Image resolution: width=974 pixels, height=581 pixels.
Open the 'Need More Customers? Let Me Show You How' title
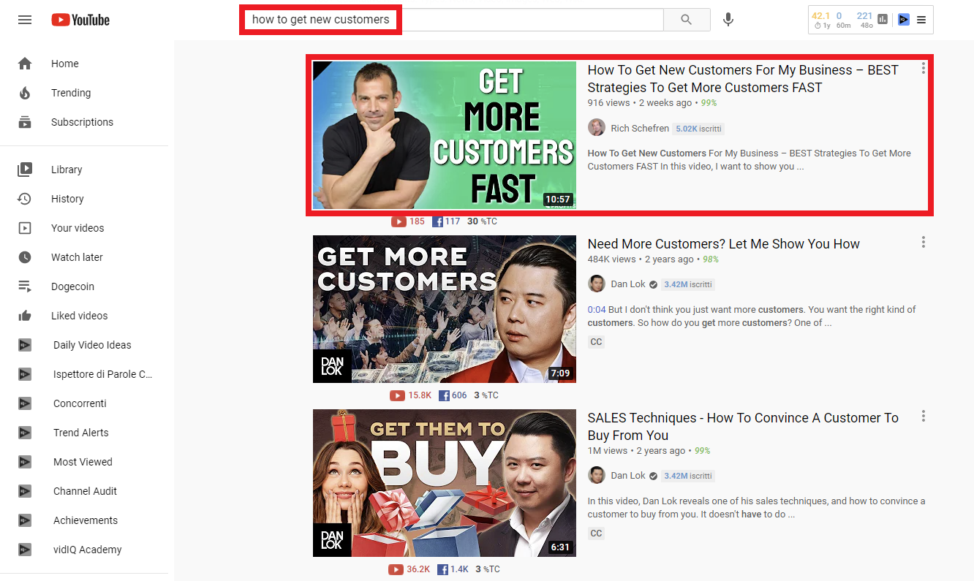coord(724,244)
